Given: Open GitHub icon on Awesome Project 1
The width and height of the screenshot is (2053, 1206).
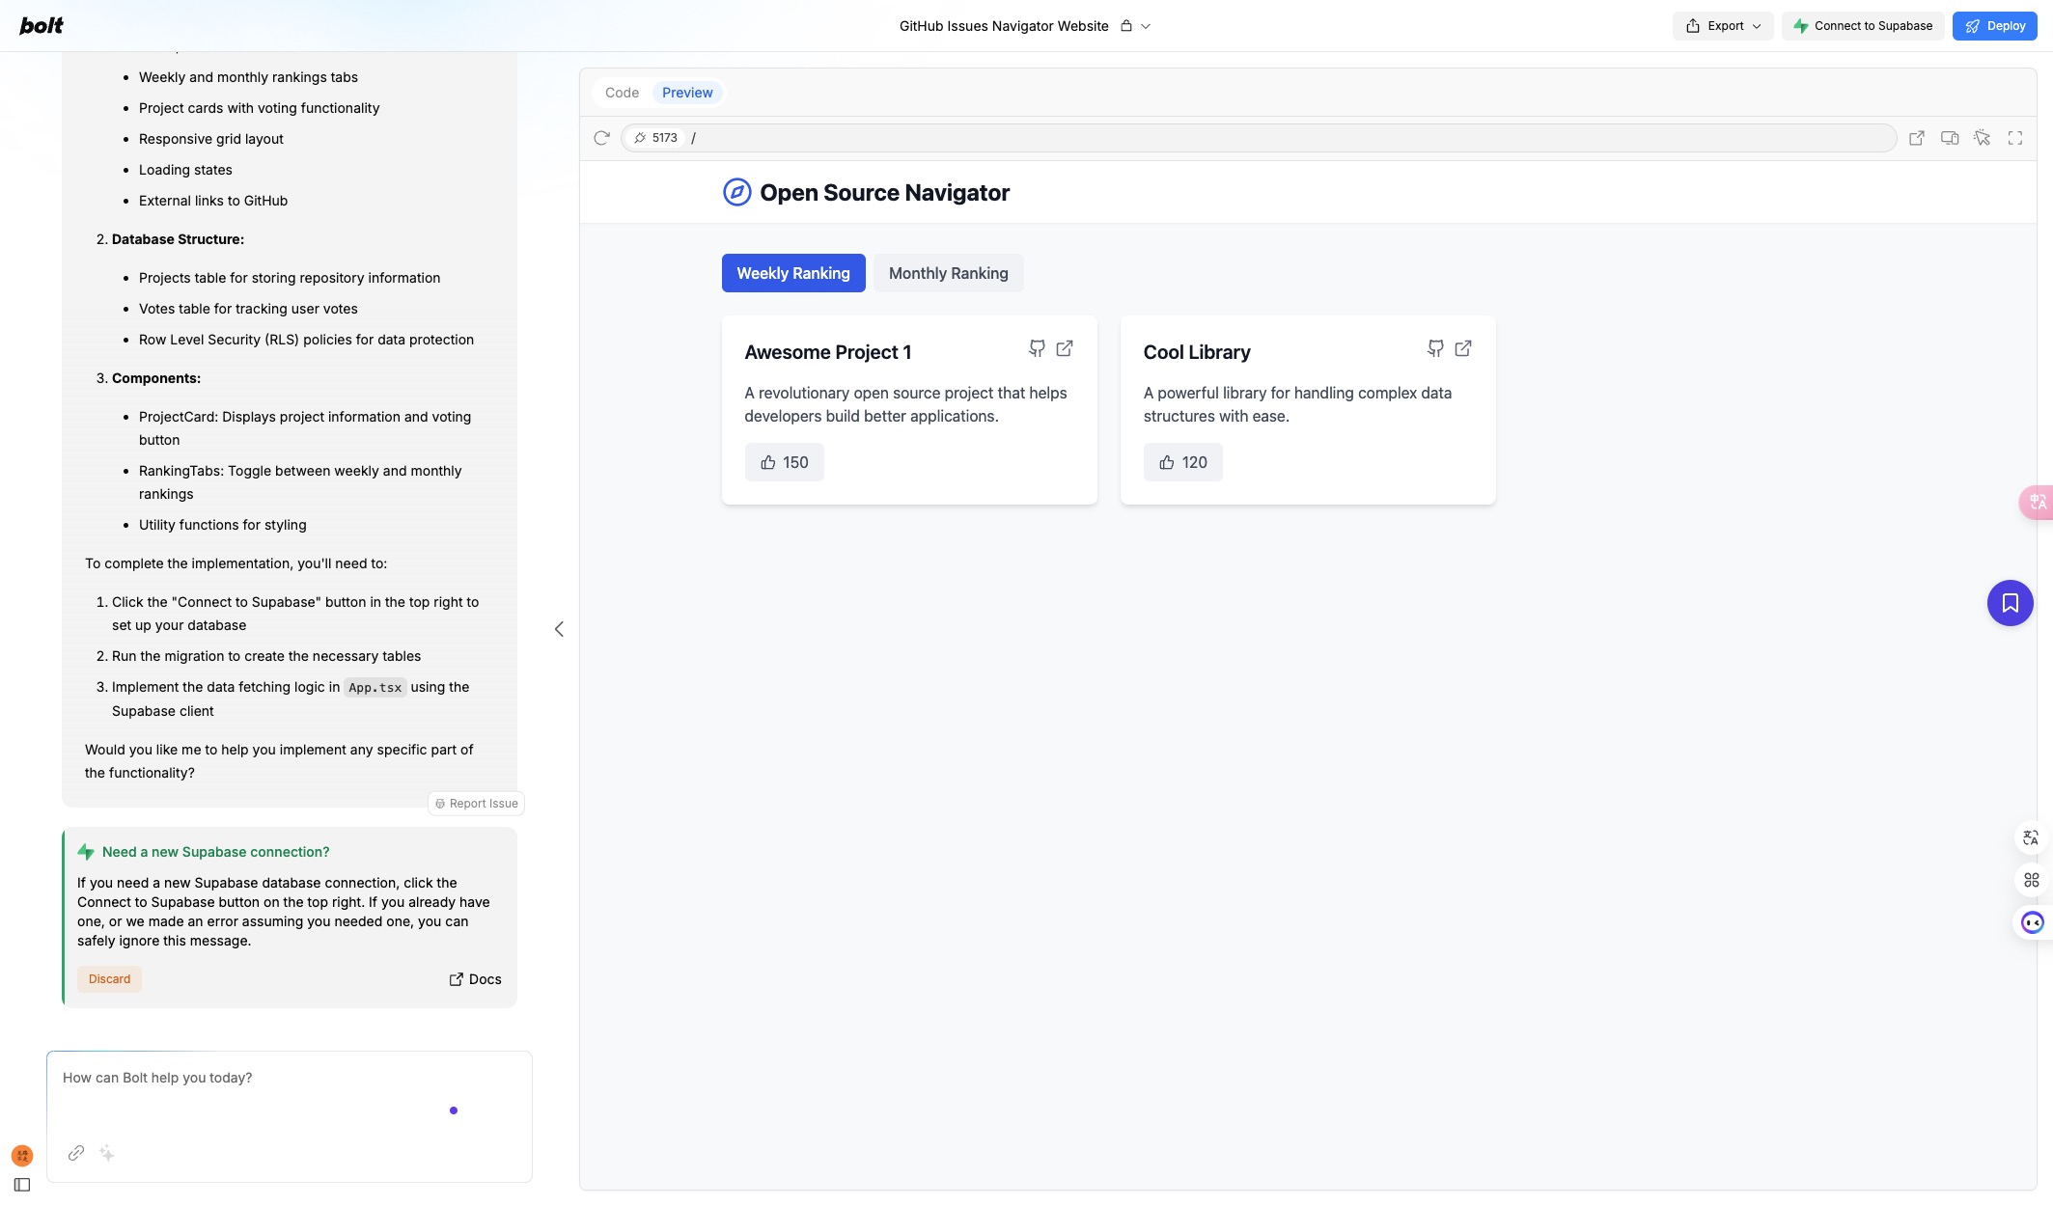Looking at the screenshot, I should coord(1037,348).
